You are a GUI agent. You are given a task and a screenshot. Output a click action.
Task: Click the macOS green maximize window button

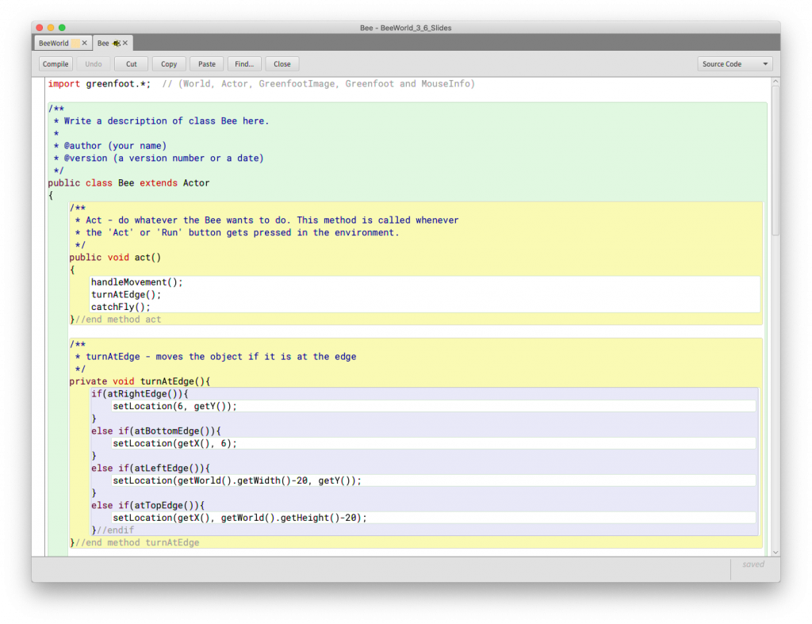(62, 28)
